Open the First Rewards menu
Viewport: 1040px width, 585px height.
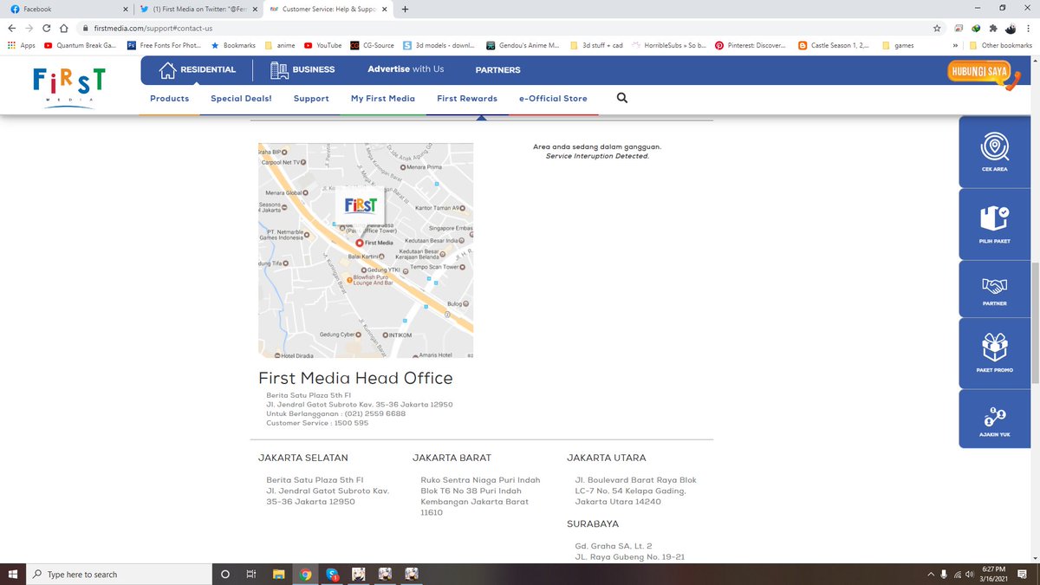click(467, 98)
